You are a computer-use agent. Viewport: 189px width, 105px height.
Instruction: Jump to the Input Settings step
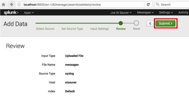99,29
